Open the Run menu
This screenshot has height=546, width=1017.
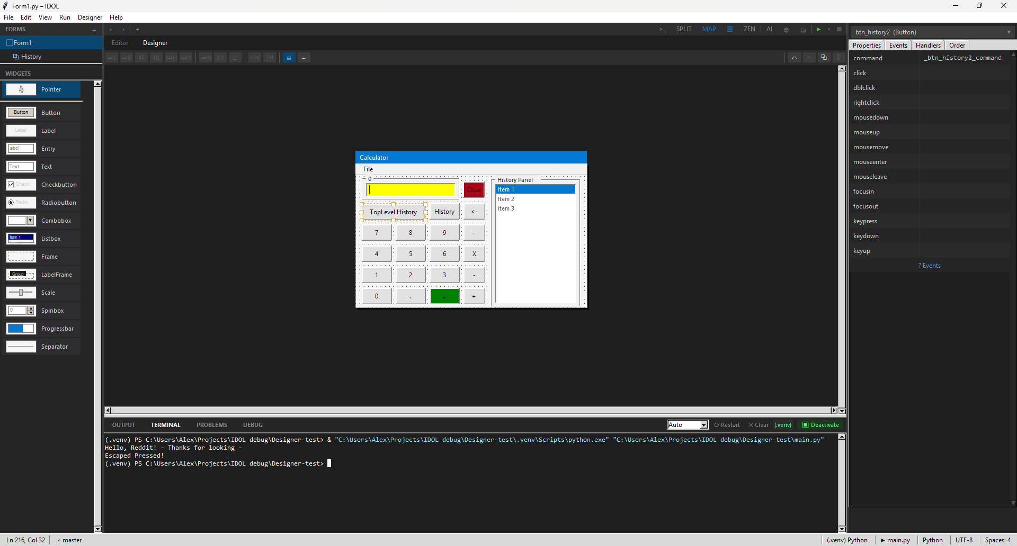coord(65,17)
